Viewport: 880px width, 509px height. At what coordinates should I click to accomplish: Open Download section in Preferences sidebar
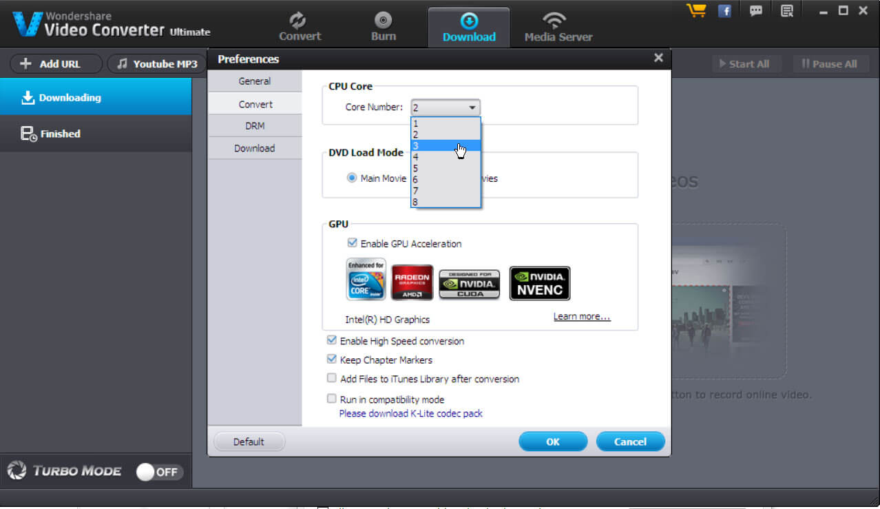255,148
